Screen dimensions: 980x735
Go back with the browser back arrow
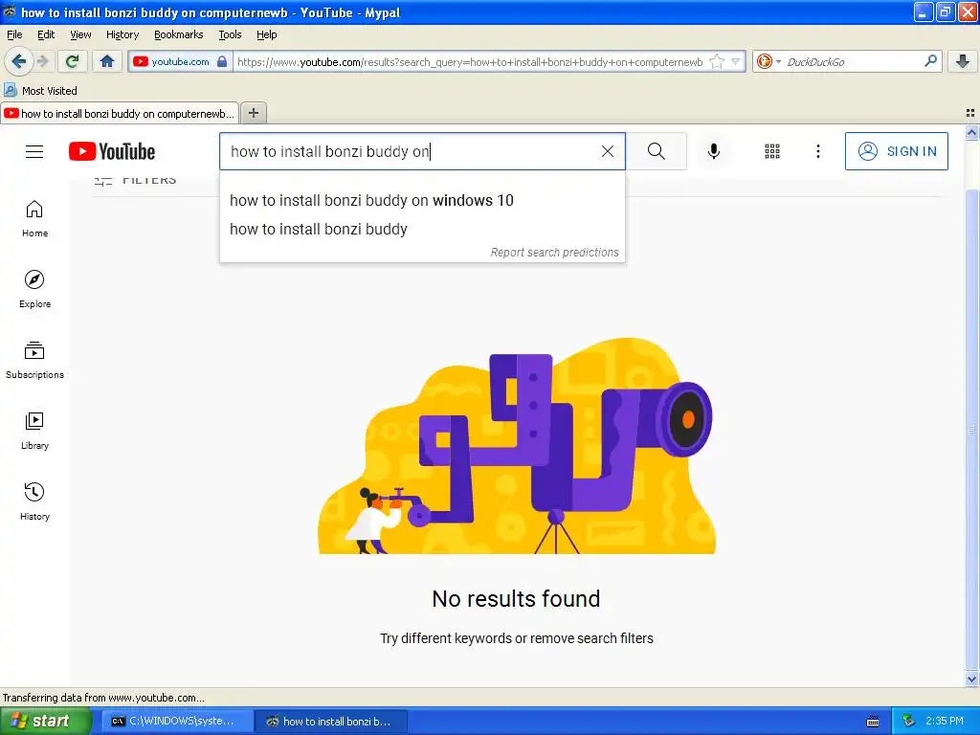click(18, 61)
